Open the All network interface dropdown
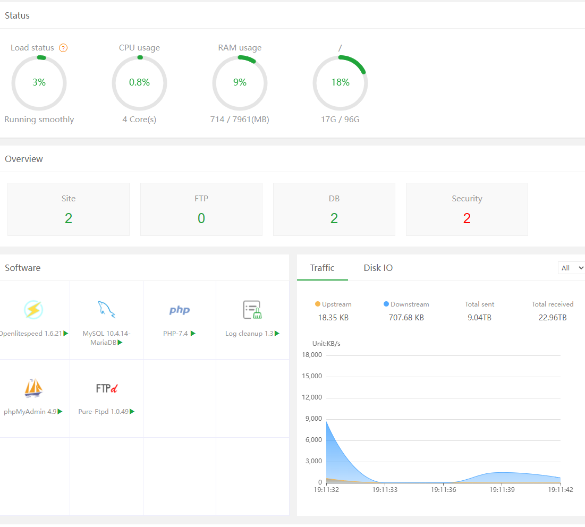Viewport: 585px width, 527px height. coord(571,268)
